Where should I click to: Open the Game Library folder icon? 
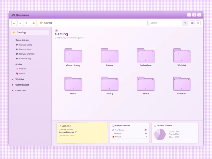point(73,55)
